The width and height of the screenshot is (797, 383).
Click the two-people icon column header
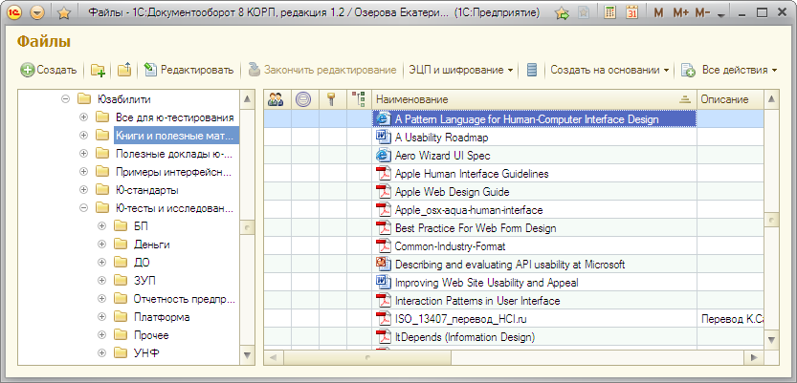[x=277, y=99]
